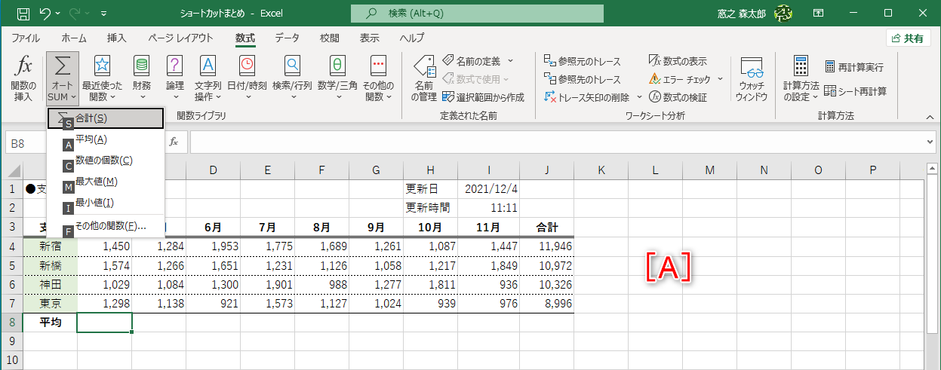Open 最近使った関数 star icon
Viewport: 941px width, 370px height.
coord(102,65)
